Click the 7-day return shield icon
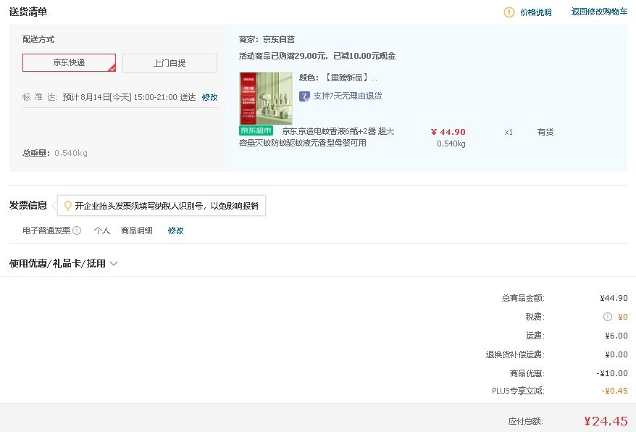Viewport: 636px width, 432px height. pos(304,96)
